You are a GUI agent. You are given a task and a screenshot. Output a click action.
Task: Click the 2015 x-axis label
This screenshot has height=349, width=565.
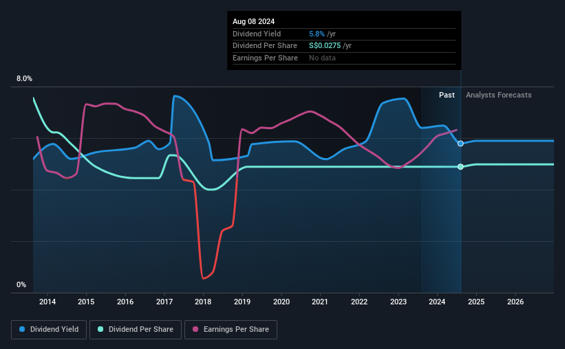point(86,302)
